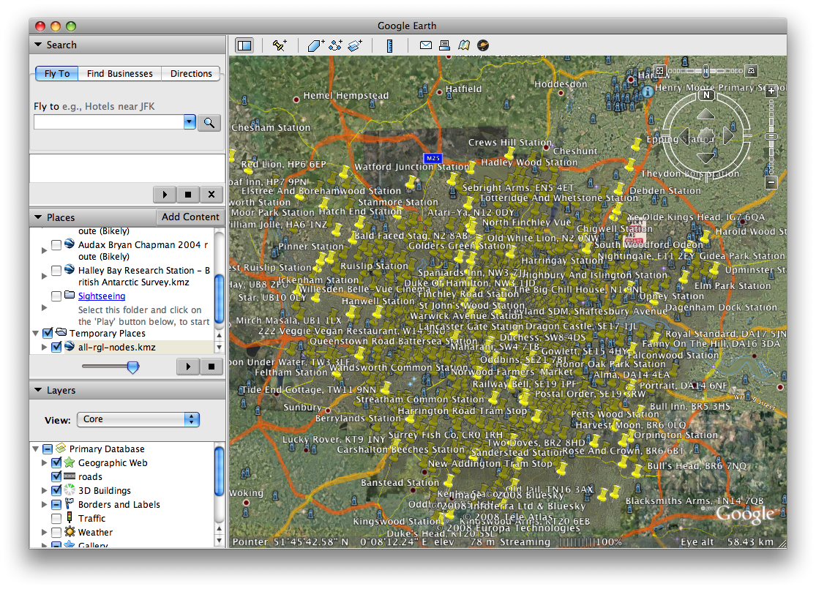Uncheck the 3D Buildings layer
Screen dimensions: 816x589
(56, 490)
